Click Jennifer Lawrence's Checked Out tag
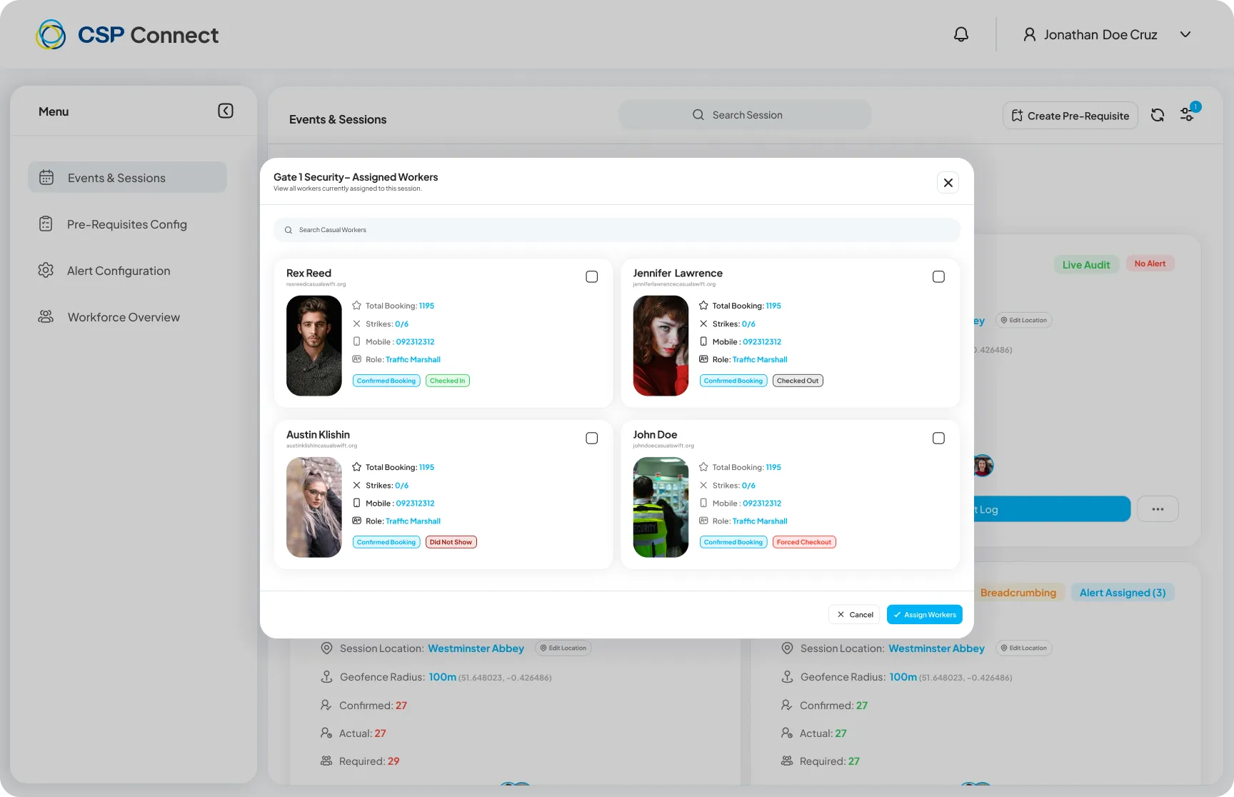The height and width of the screenshot is (797, 1234). coord(798,381)
